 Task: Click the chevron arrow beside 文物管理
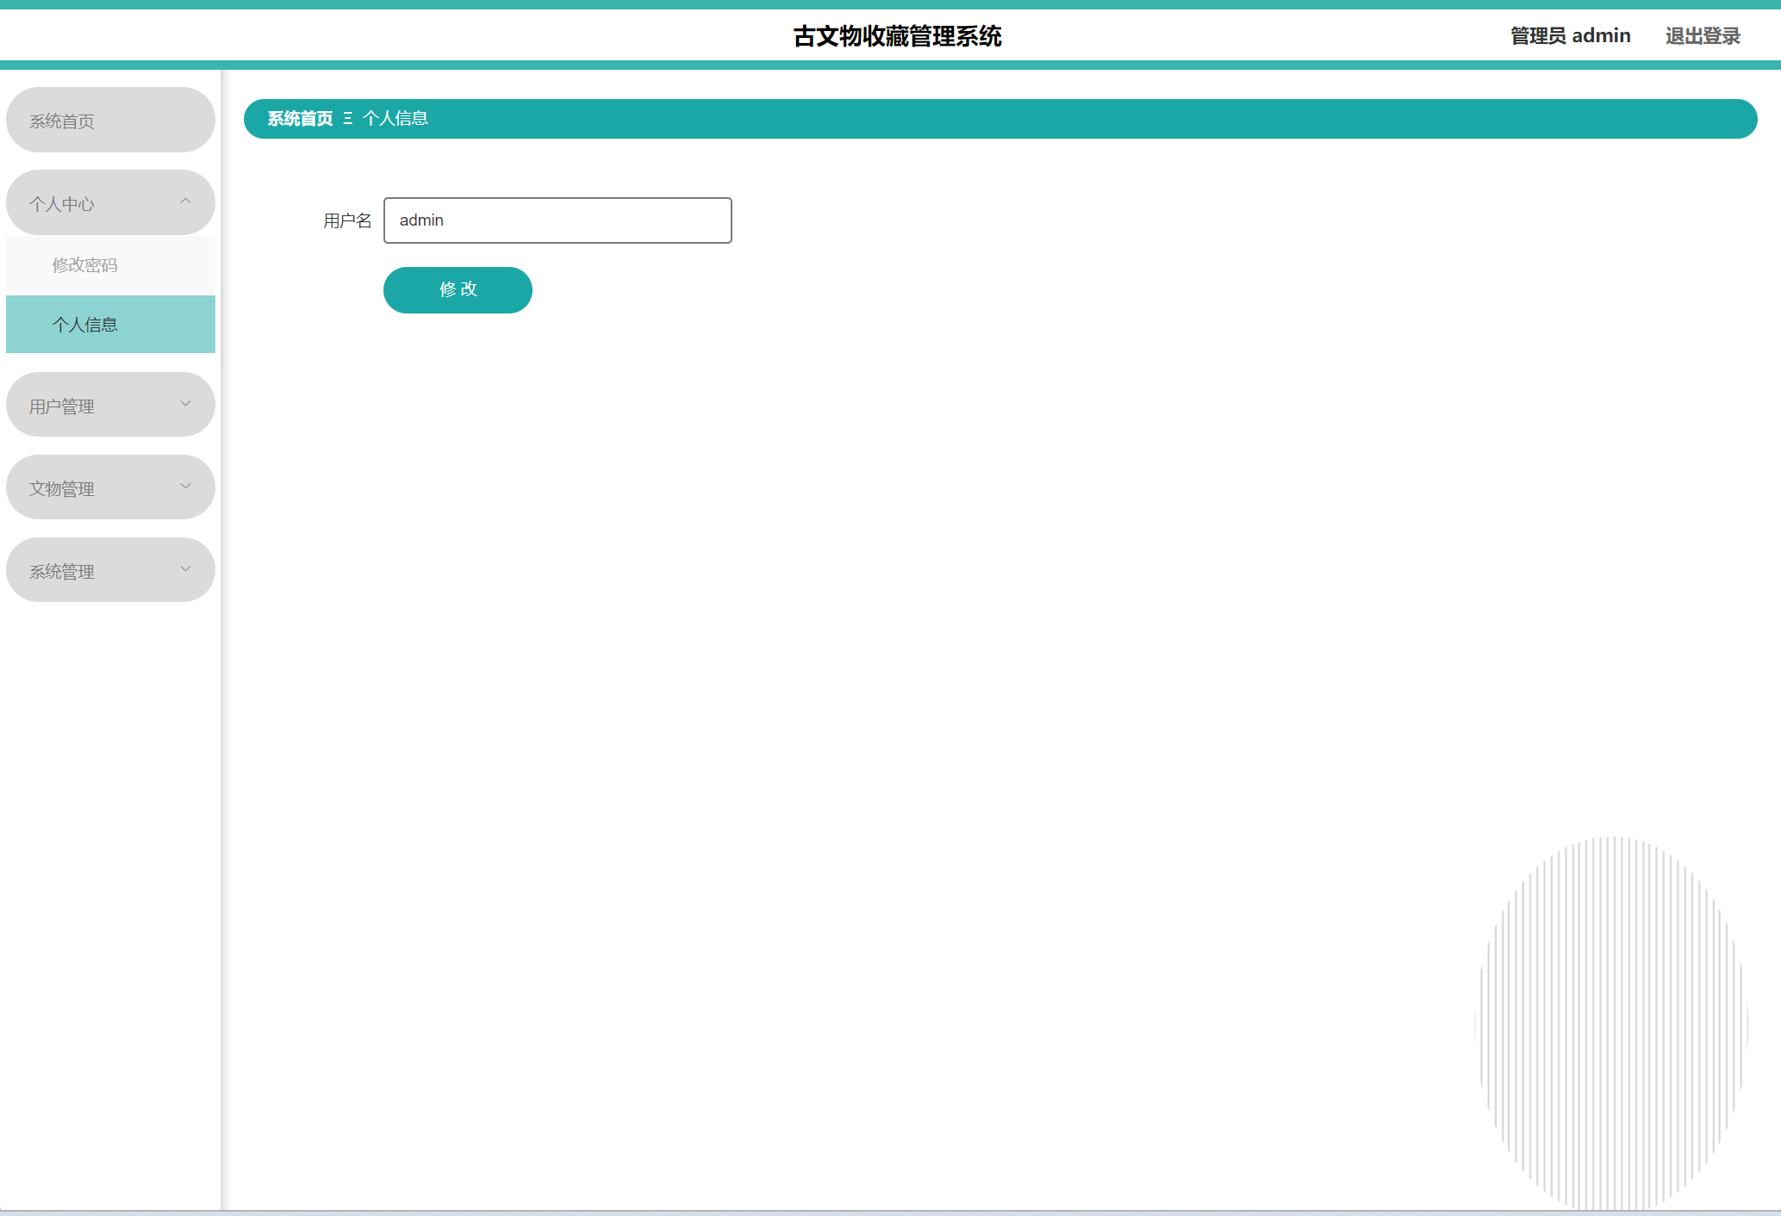185,487
